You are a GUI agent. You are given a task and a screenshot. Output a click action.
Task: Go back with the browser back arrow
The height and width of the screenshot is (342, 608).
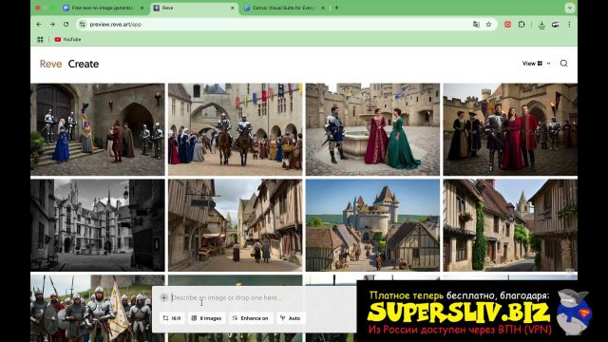coord(39,24)
